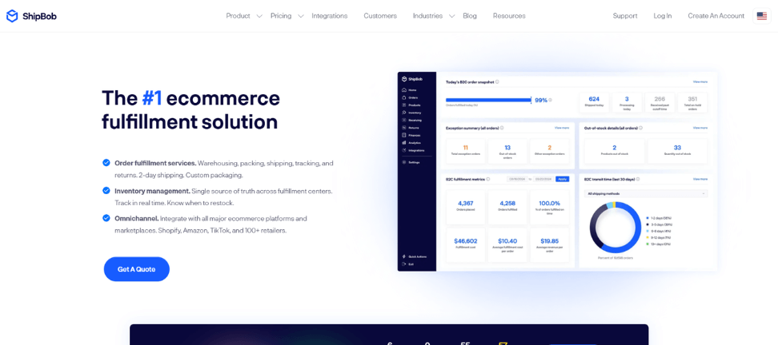Open the US flag country selector
This screenshot has width=778, height=345.
pyautogui.click(x=762, y=16)
